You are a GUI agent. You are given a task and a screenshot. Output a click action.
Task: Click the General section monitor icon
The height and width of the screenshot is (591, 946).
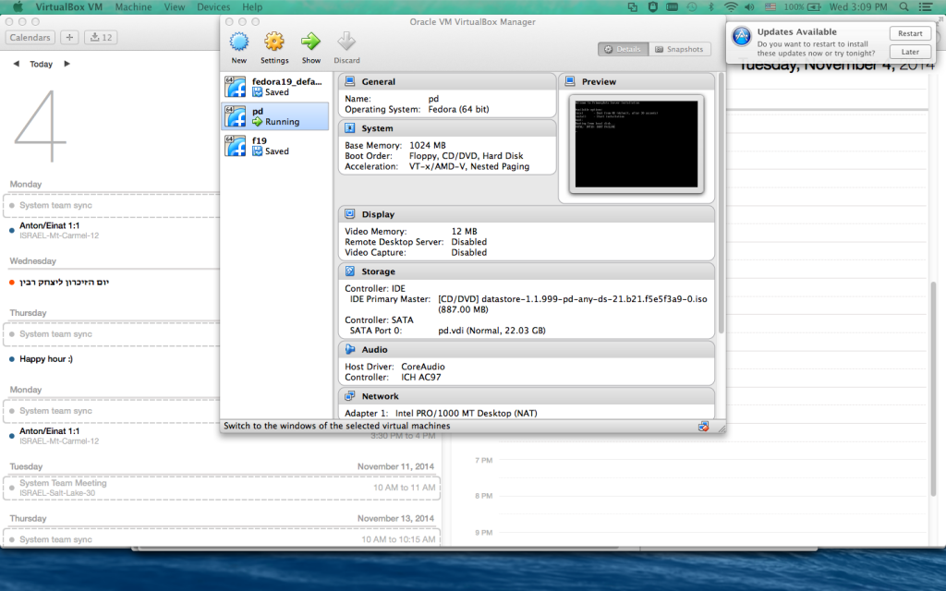coord(350,81)
